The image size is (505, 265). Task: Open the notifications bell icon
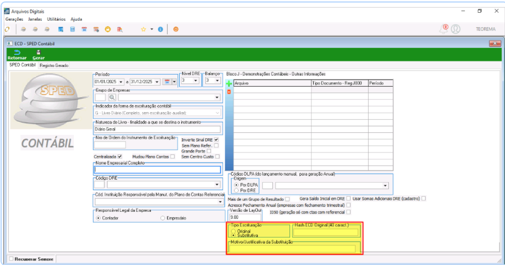coord(444,29)
